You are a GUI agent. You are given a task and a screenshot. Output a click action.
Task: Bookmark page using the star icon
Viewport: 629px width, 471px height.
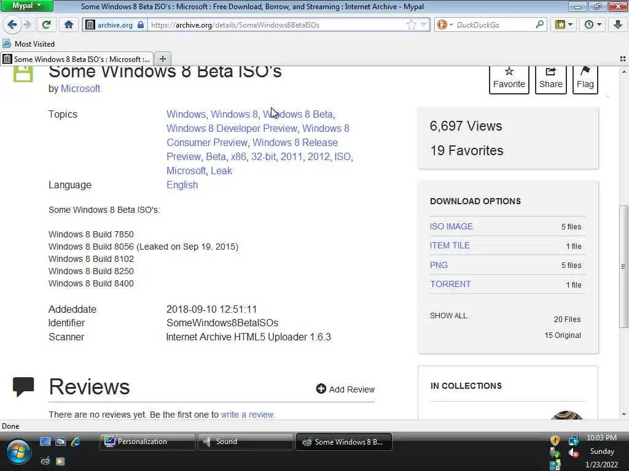pyautogui.click(x=411, y=25)
